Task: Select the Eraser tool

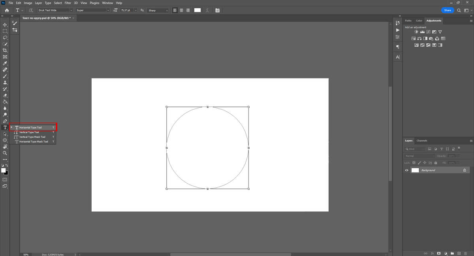Action: (x=5, y=95)
